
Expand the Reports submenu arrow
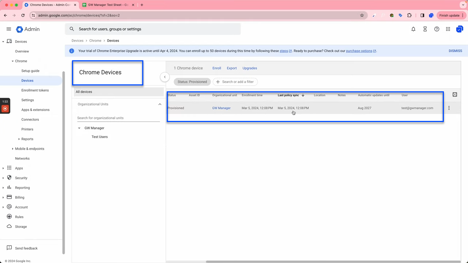(x=19, y=139)
